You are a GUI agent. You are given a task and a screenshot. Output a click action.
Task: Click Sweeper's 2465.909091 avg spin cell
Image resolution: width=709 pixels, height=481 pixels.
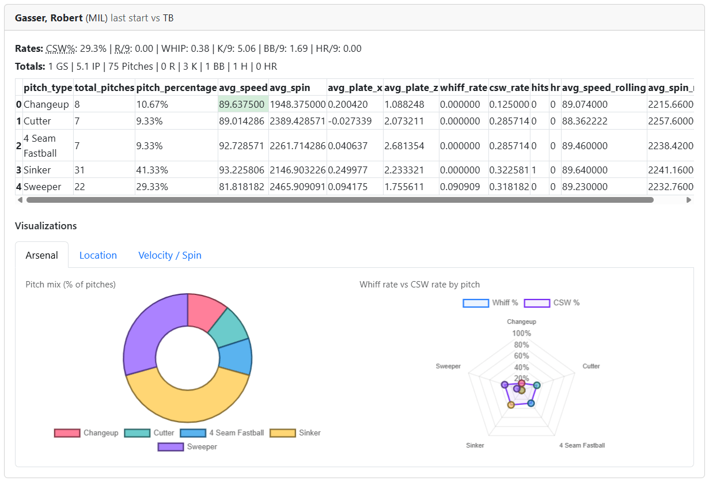point(297,187)
